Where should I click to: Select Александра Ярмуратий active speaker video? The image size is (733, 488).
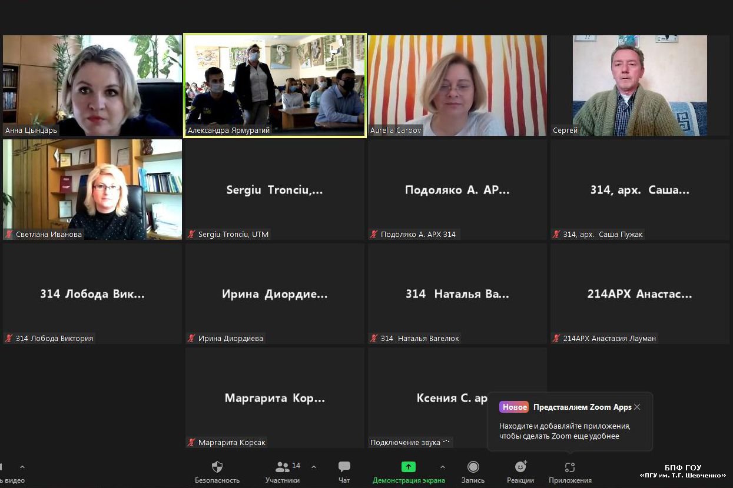pyautogui.click(x=275, y=86)
